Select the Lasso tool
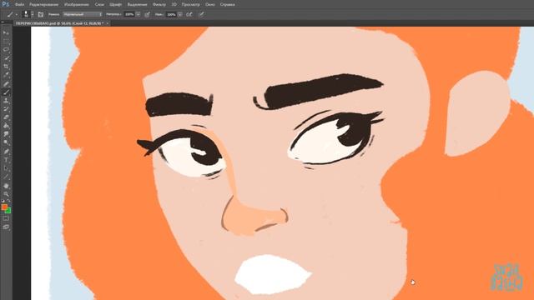534x300 pixels. pyautogui.click(x=6, y=50)
